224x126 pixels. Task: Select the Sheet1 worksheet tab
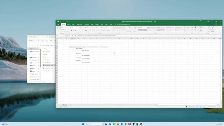click(65, 105)
